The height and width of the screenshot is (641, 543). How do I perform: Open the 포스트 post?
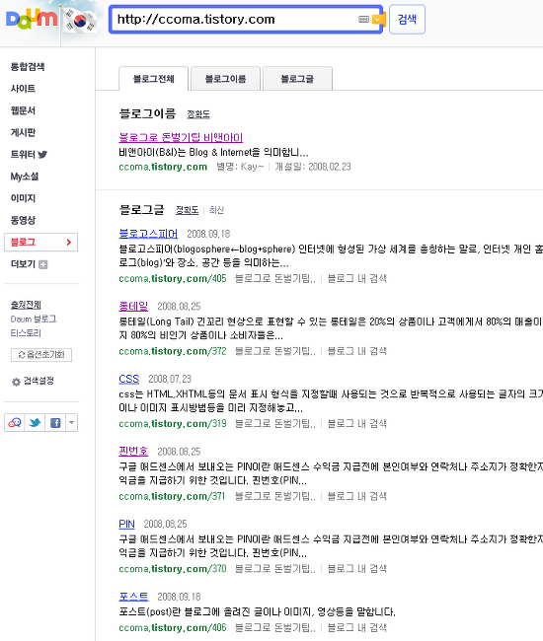(x=133, y=597)
